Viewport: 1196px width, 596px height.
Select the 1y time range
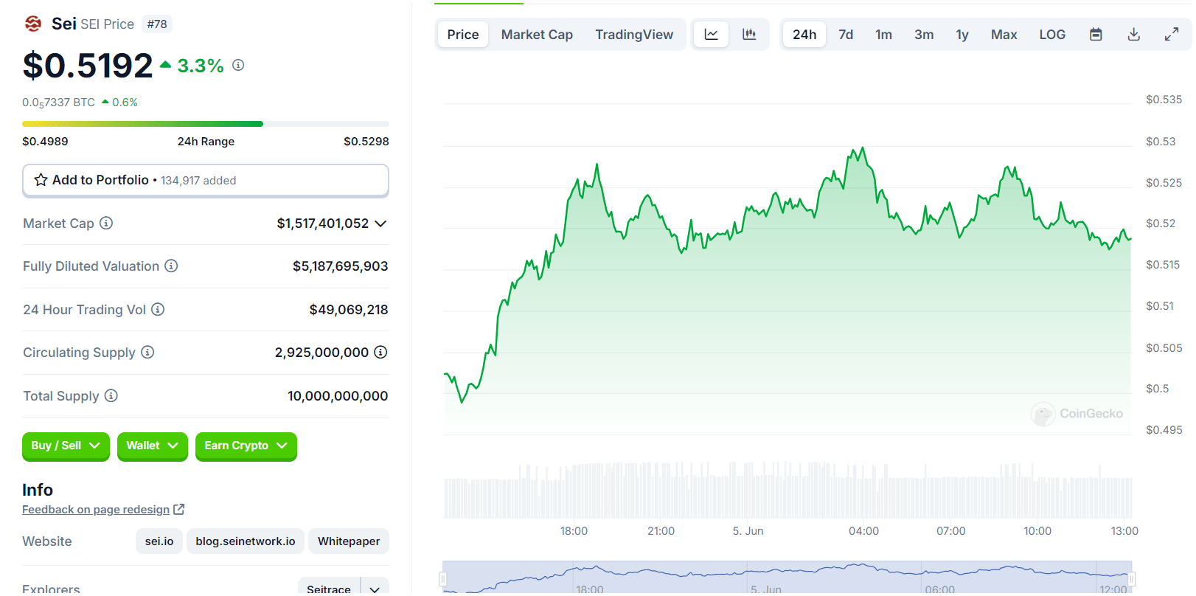(x=962, y=35)
